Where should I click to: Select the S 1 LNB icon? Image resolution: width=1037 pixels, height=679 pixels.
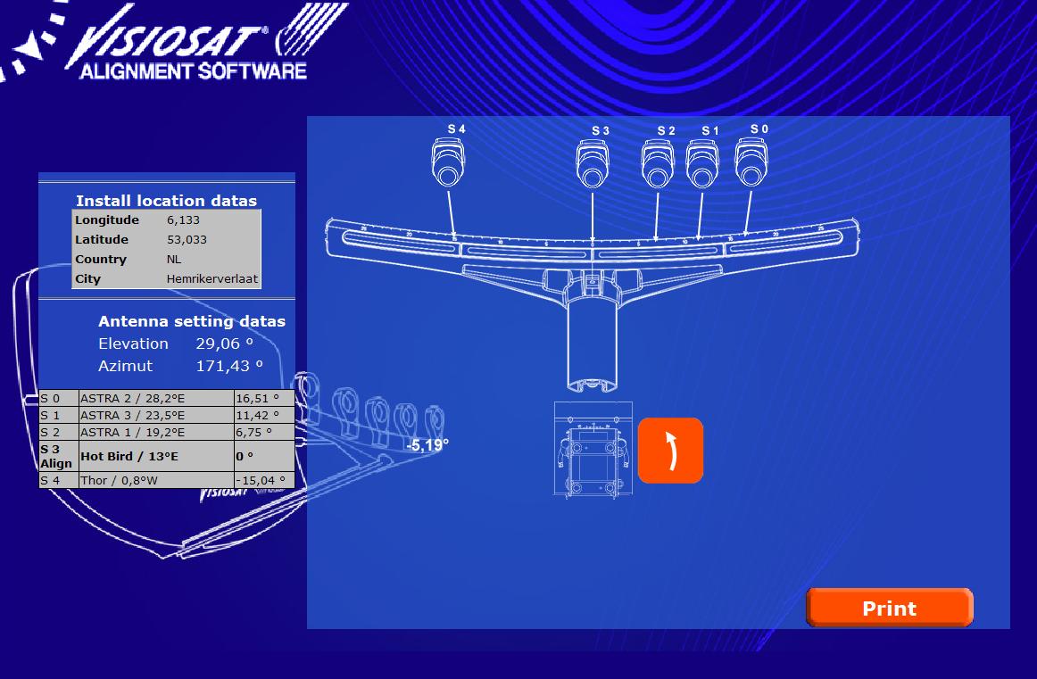[701, 165]
